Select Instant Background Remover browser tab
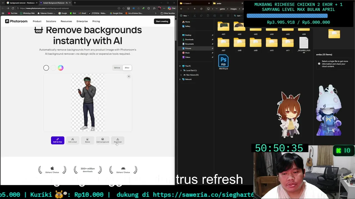355x199 pixels. pyautogui.click(x=55, y=3)
